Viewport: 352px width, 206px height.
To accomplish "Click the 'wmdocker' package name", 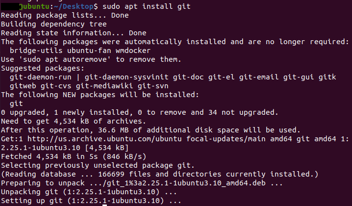I will pyautogui.click(x=133, y=51).
